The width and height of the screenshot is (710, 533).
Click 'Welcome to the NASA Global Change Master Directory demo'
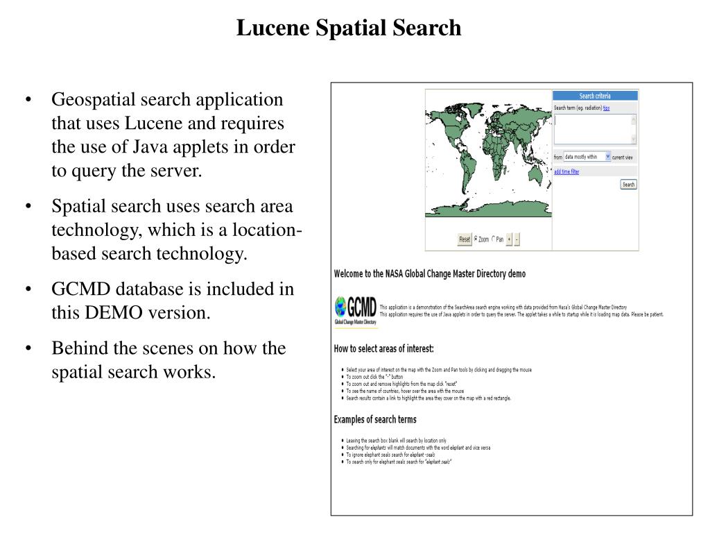[x=430, y=273]
